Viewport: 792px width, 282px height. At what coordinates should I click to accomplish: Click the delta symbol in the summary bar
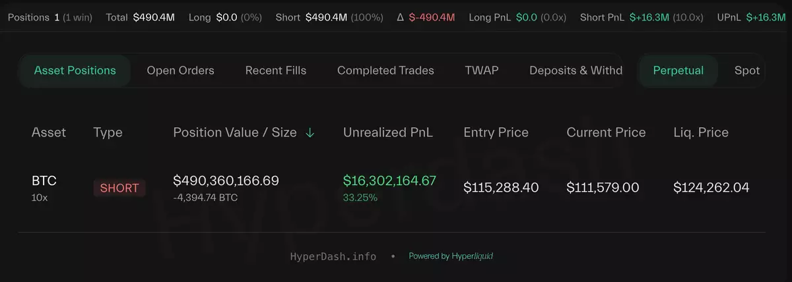400,16
